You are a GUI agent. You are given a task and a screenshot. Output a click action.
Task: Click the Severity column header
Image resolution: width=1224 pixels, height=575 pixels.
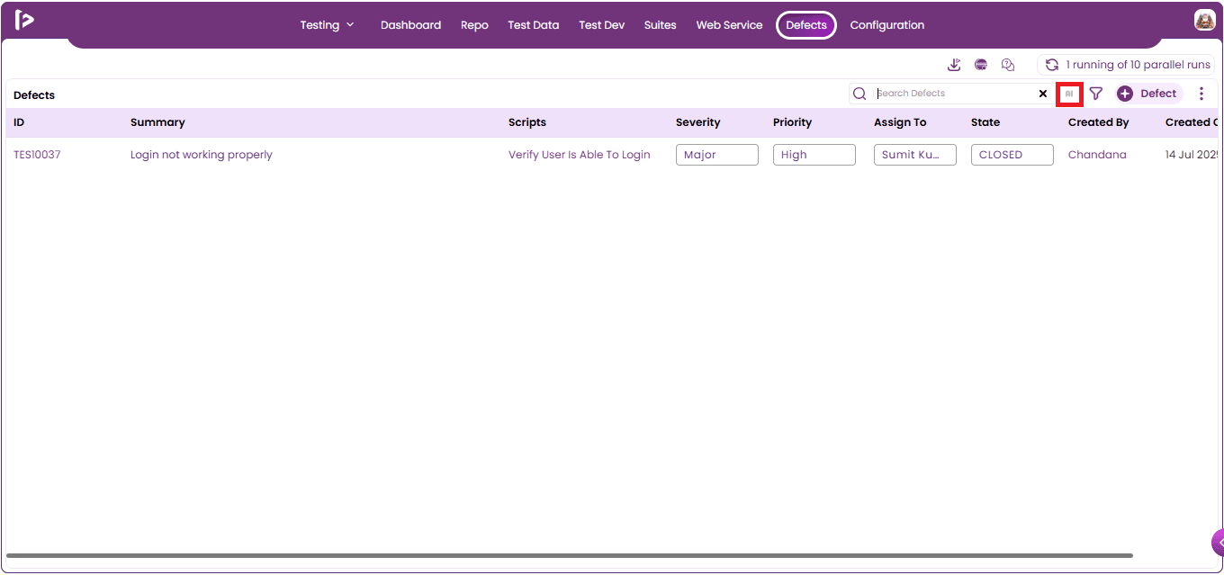(698, 122)
